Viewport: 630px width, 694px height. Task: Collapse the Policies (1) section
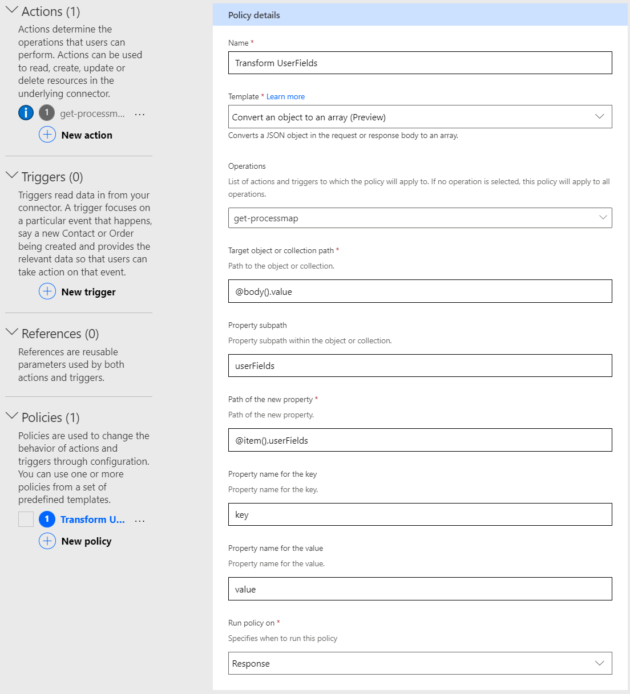coord(11,416)
